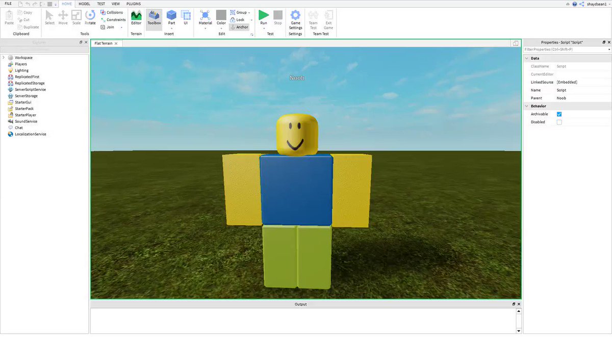
Task: Click the Group button
Action: [x=238, y=12]
